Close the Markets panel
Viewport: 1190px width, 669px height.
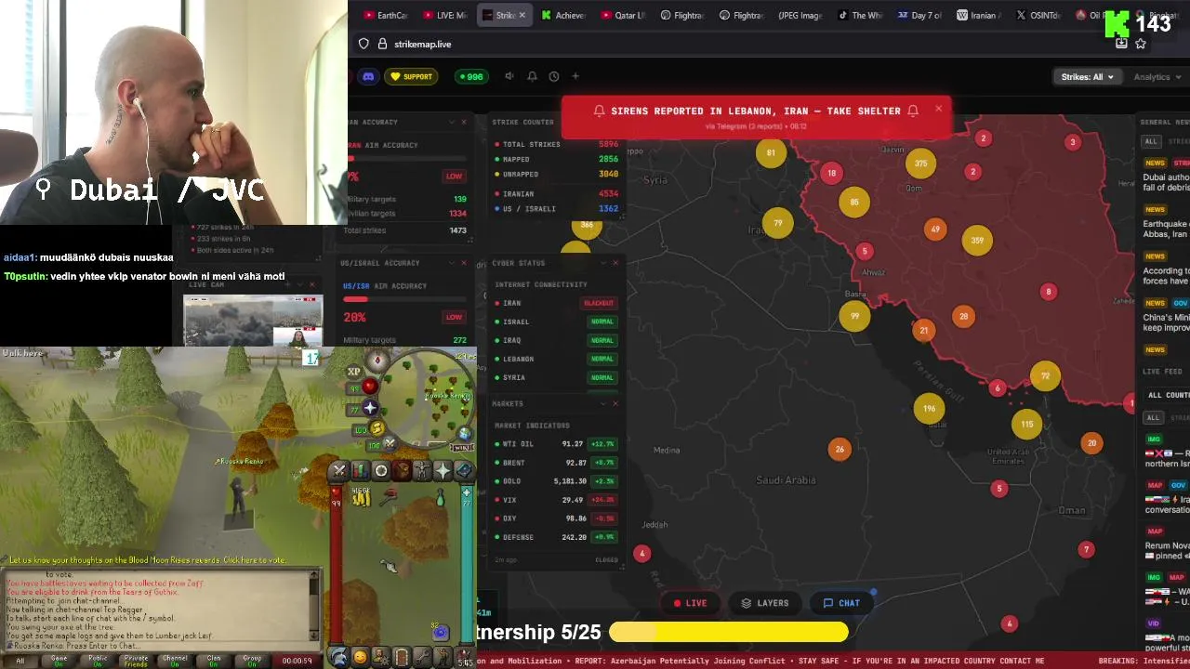[x=615, y=403]
